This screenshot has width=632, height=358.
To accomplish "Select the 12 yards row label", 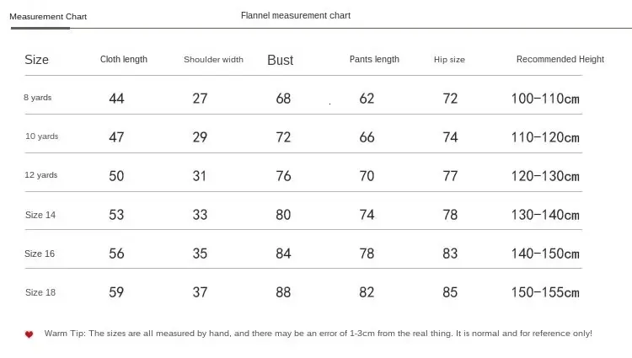I will point(41,175).
